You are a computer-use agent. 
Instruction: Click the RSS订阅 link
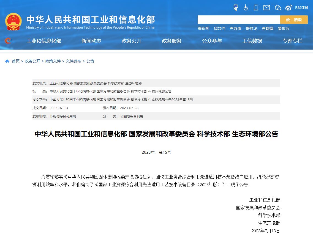(x=301, y=7)
